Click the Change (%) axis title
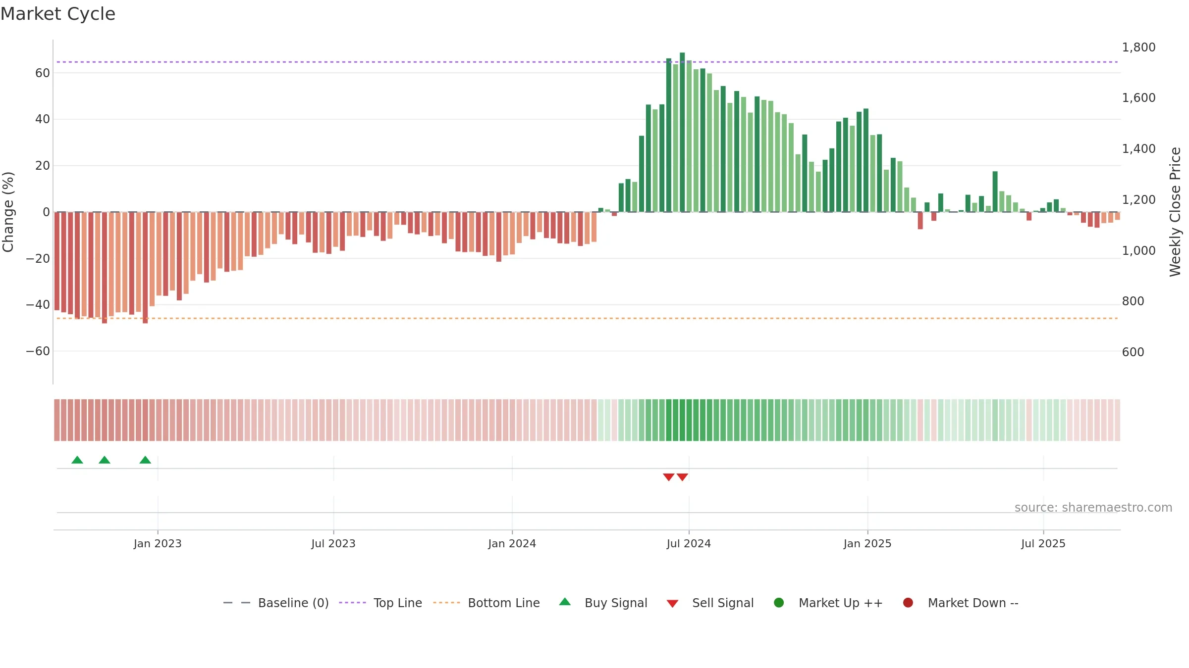Image resolution: width=1189 pixels, height=668 pixels. (8, 212)
